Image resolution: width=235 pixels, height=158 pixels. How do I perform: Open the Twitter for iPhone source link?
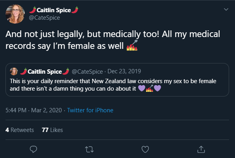(x=90, y=110)
